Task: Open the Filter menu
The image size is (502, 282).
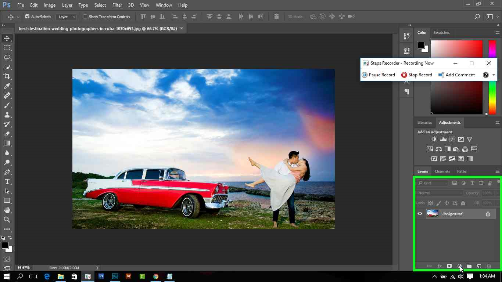Action: [117, 5]
